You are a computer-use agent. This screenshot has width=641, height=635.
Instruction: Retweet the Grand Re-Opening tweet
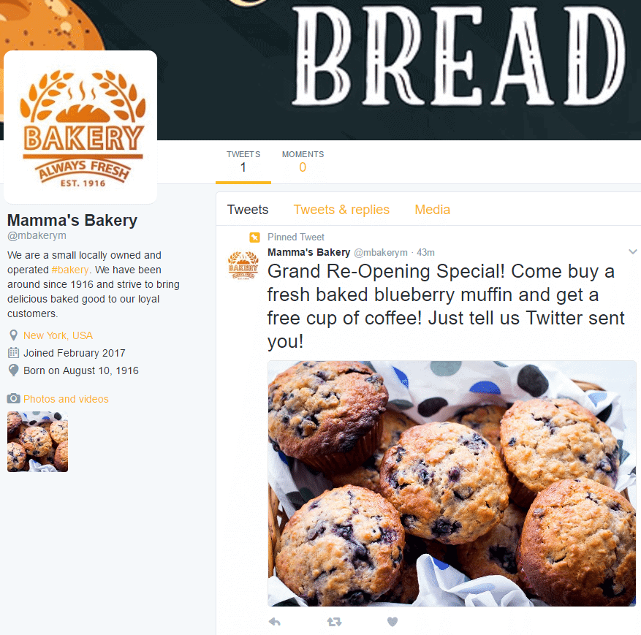335,622
